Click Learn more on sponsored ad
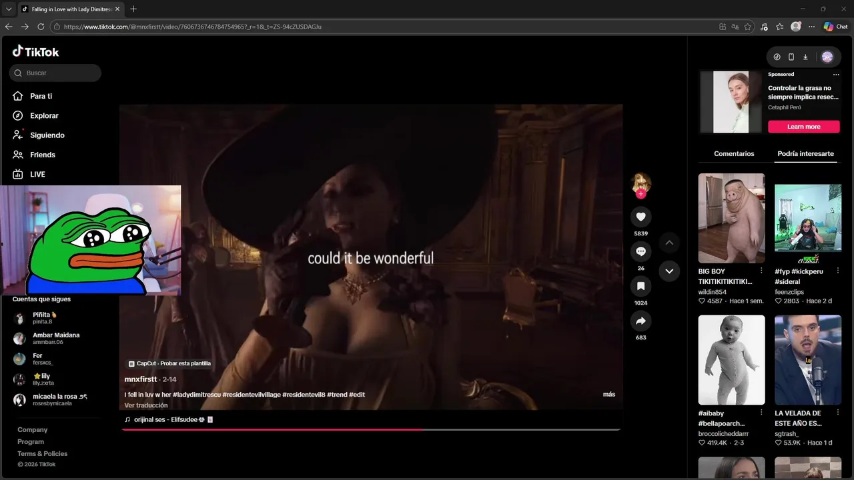The image size is (854, 480). [x=803, y=127]
